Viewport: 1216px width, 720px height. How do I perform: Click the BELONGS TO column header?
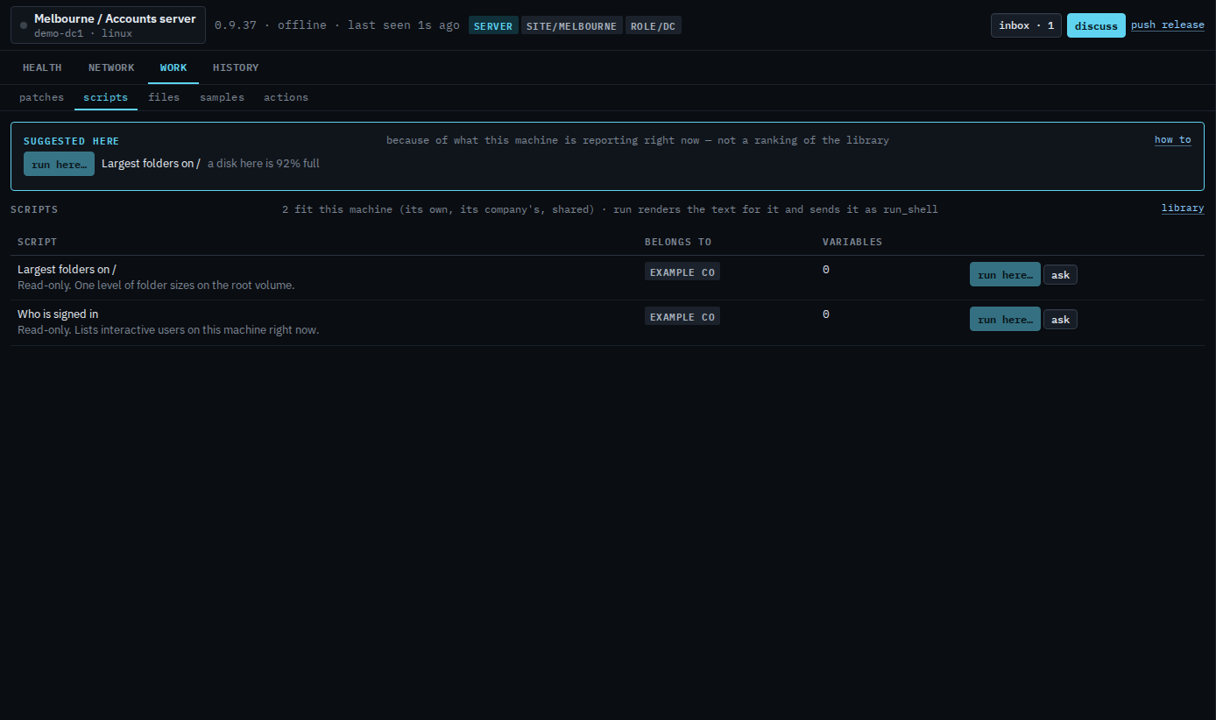click(x=678, y=242)
